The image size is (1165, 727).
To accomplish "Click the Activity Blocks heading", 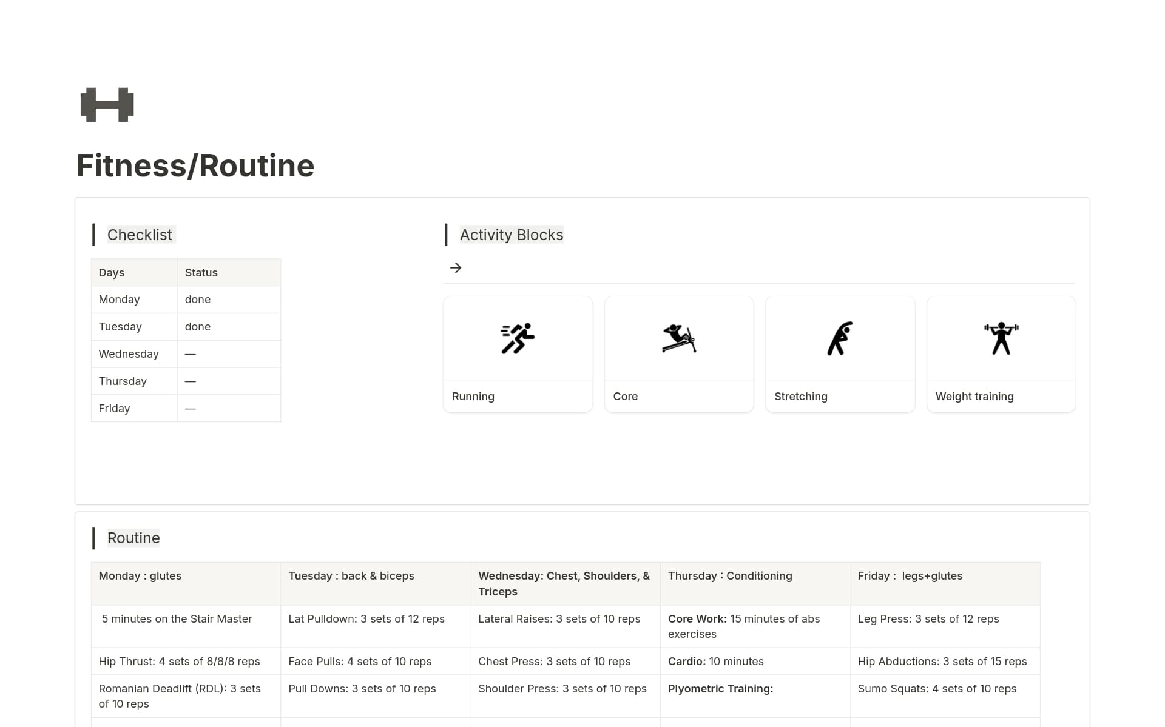I will click(x=511, y=235).
